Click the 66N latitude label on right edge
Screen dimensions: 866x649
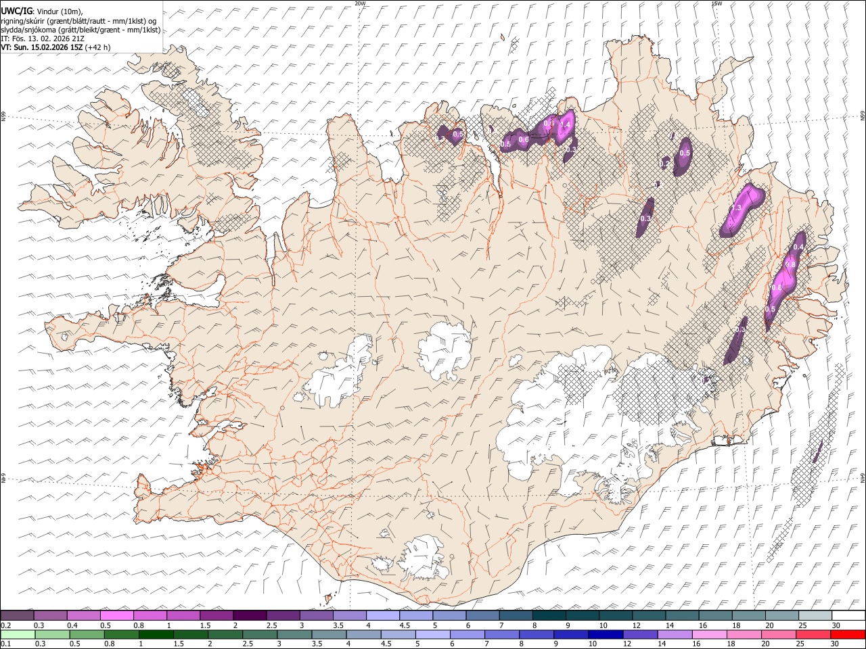pos(863,116)
